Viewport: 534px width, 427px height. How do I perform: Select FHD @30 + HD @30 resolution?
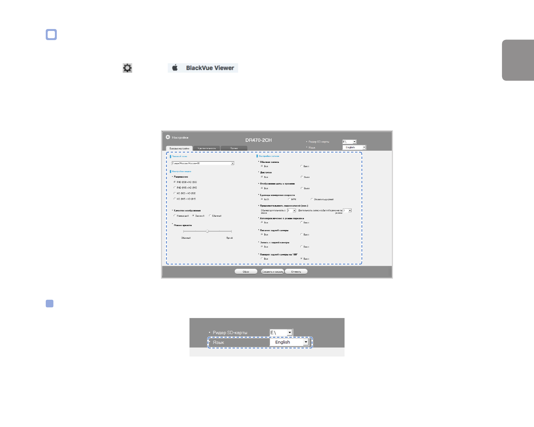(175, 182)
